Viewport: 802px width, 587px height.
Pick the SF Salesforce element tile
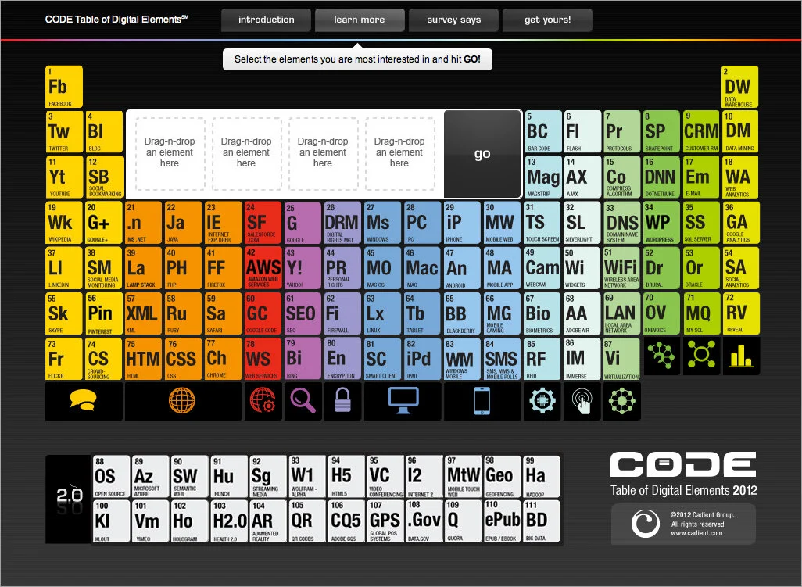263,223
